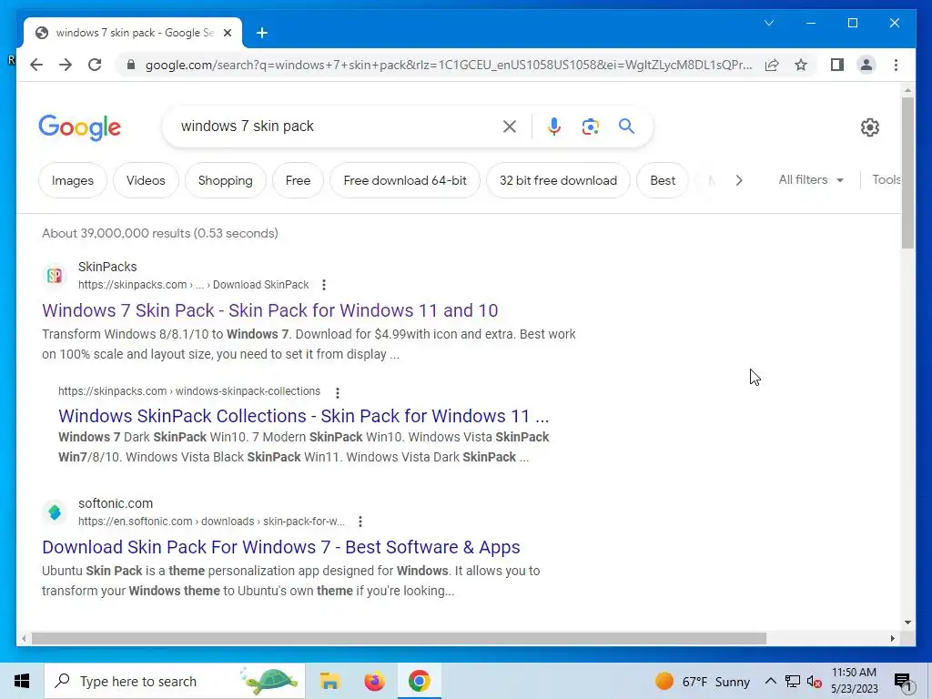Click the scroll-down arrow of the vertical scrollbar
Image resolution: width=932 pixels, height=699 pixels.
(x=907, y=623)
